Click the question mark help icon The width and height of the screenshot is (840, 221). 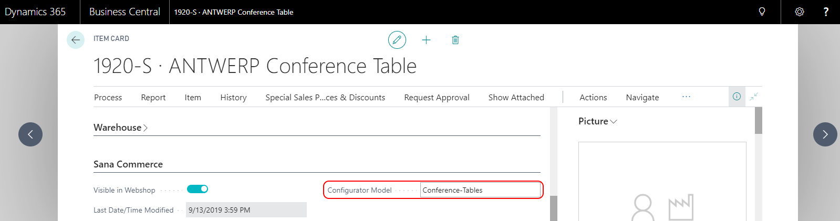[x=826, y=12]
